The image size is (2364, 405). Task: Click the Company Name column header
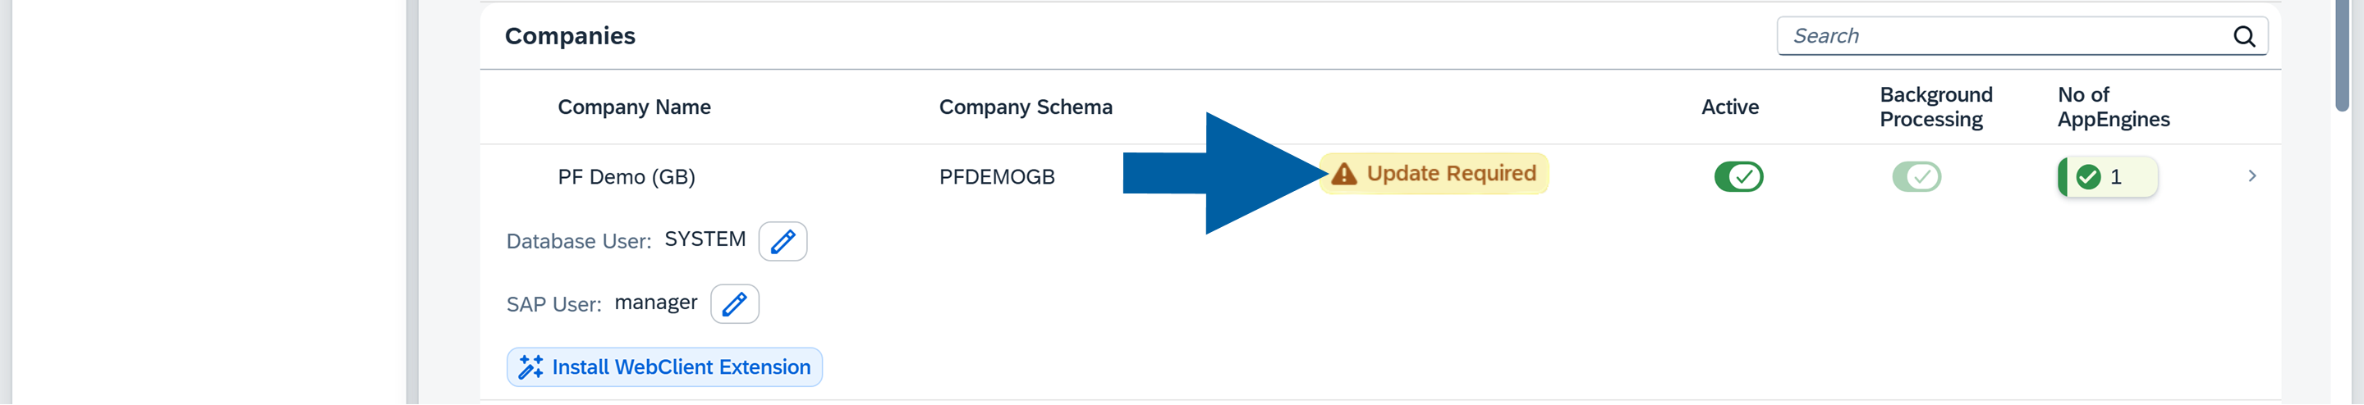[x=634, y=107]
